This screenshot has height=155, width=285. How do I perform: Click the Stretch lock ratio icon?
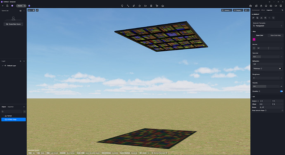(x=258, y=101)
